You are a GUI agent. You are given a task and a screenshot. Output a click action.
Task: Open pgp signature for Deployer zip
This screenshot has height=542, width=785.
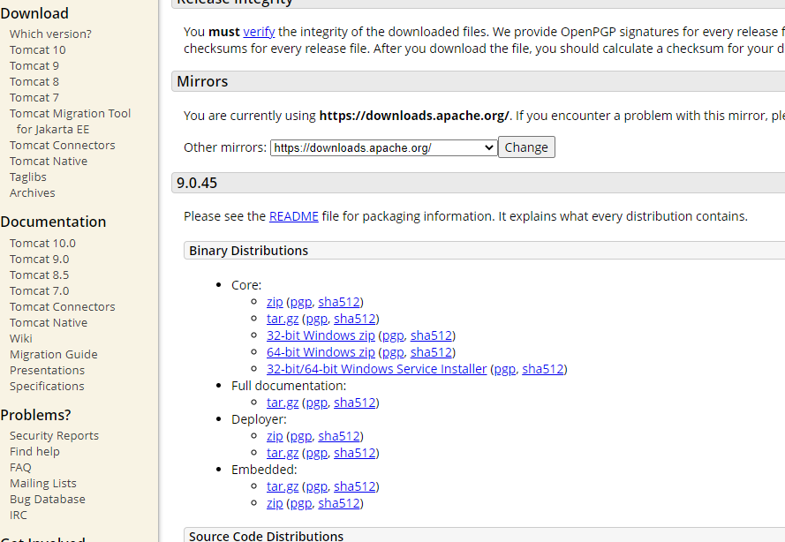pyautogui.click(x=301, y=436)
